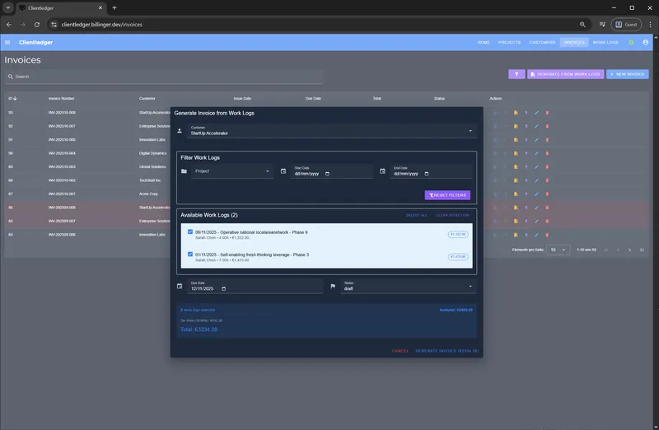Viewport: 659px width, 430px height.
Task: Click CLEAR SELECTION in Available Work Logs
Action: point(452,215)
